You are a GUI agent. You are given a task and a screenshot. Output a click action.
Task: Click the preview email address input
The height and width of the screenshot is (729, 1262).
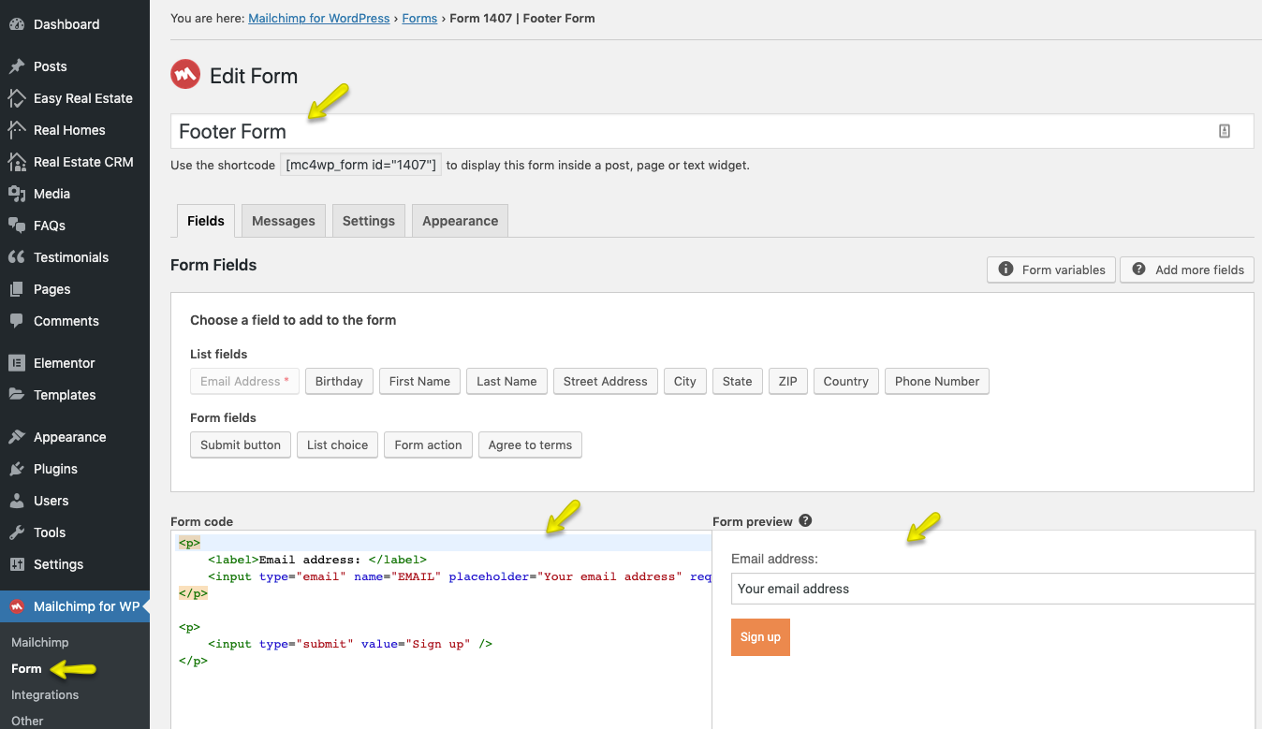993,589
